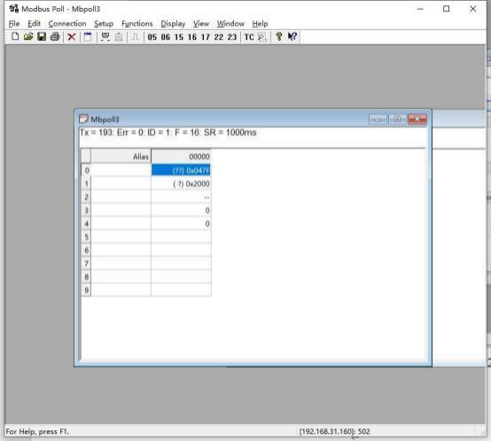Click the greyed Disconnect icon

point(119,37)
